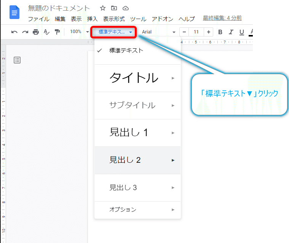Open the 表示形式 menu
Image resolution: width=289 pixels, height=243 pixels.
pyautogui.click(x=114, y=19)
